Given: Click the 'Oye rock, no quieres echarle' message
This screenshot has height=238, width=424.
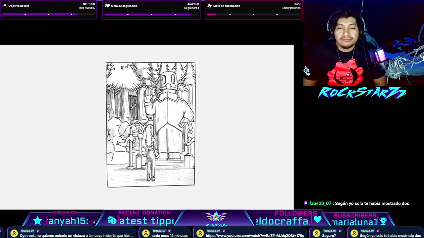Looking at the screenshot, I should [76, 236].
